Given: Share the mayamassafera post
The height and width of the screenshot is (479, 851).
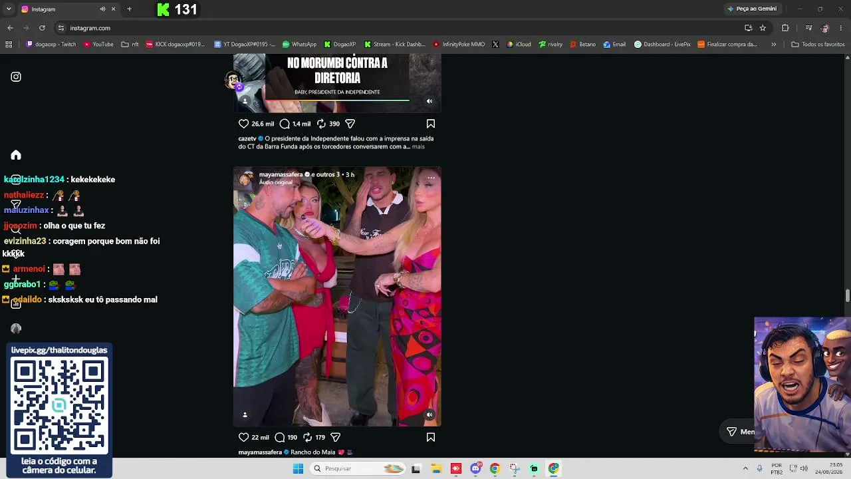Looking at the screenshot, I should pyautogui.click(x=336, y=437).
